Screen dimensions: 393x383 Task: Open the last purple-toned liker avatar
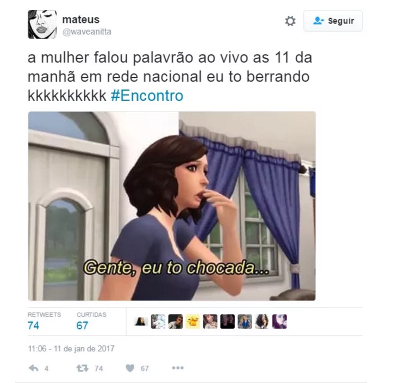click(x=279, y=322)
